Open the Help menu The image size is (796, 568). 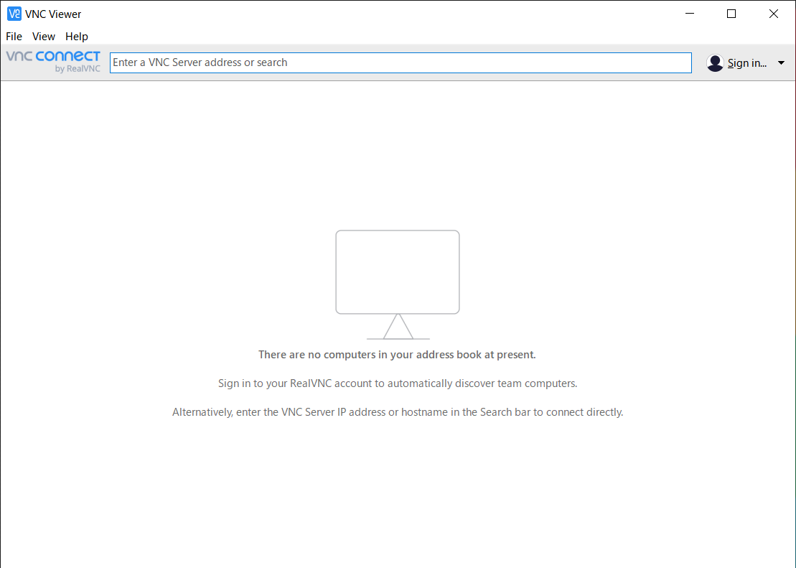[77, 37]
